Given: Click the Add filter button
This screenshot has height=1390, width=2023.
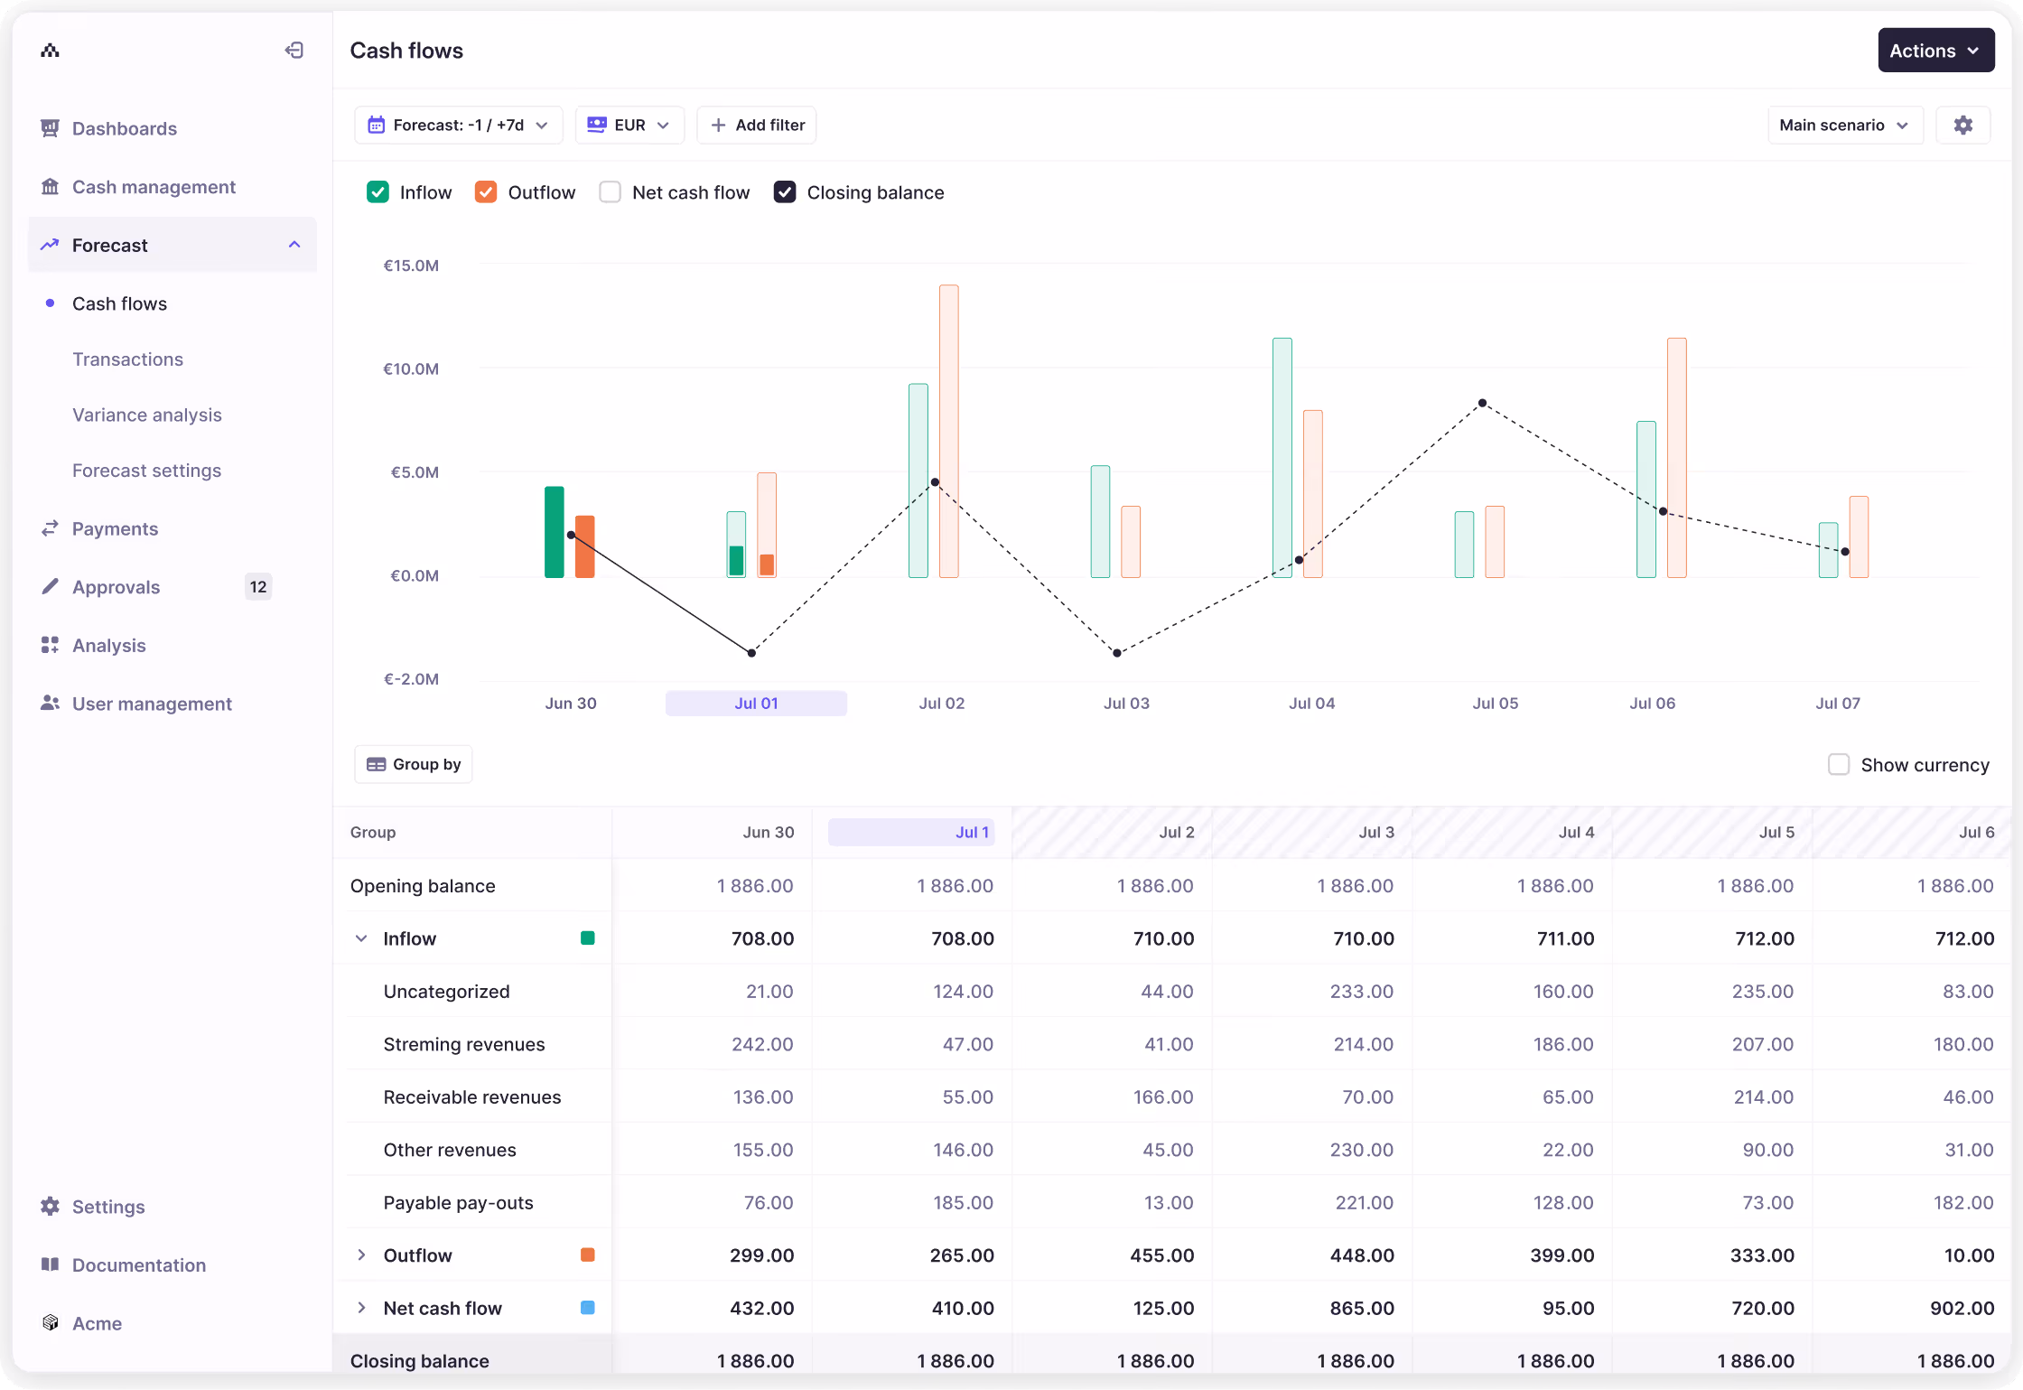Looking at the screenshot, I should pos(757,125).
